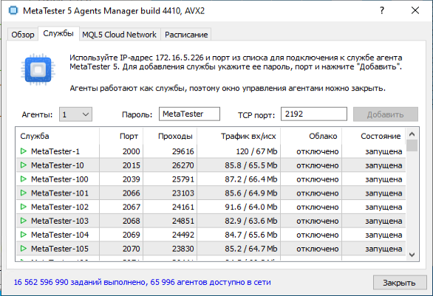Image resolution: width=433 pixels, height=296 pixels.
Task: Click запущена state of MetaTester-105
Action: click(x=383, y=249)
